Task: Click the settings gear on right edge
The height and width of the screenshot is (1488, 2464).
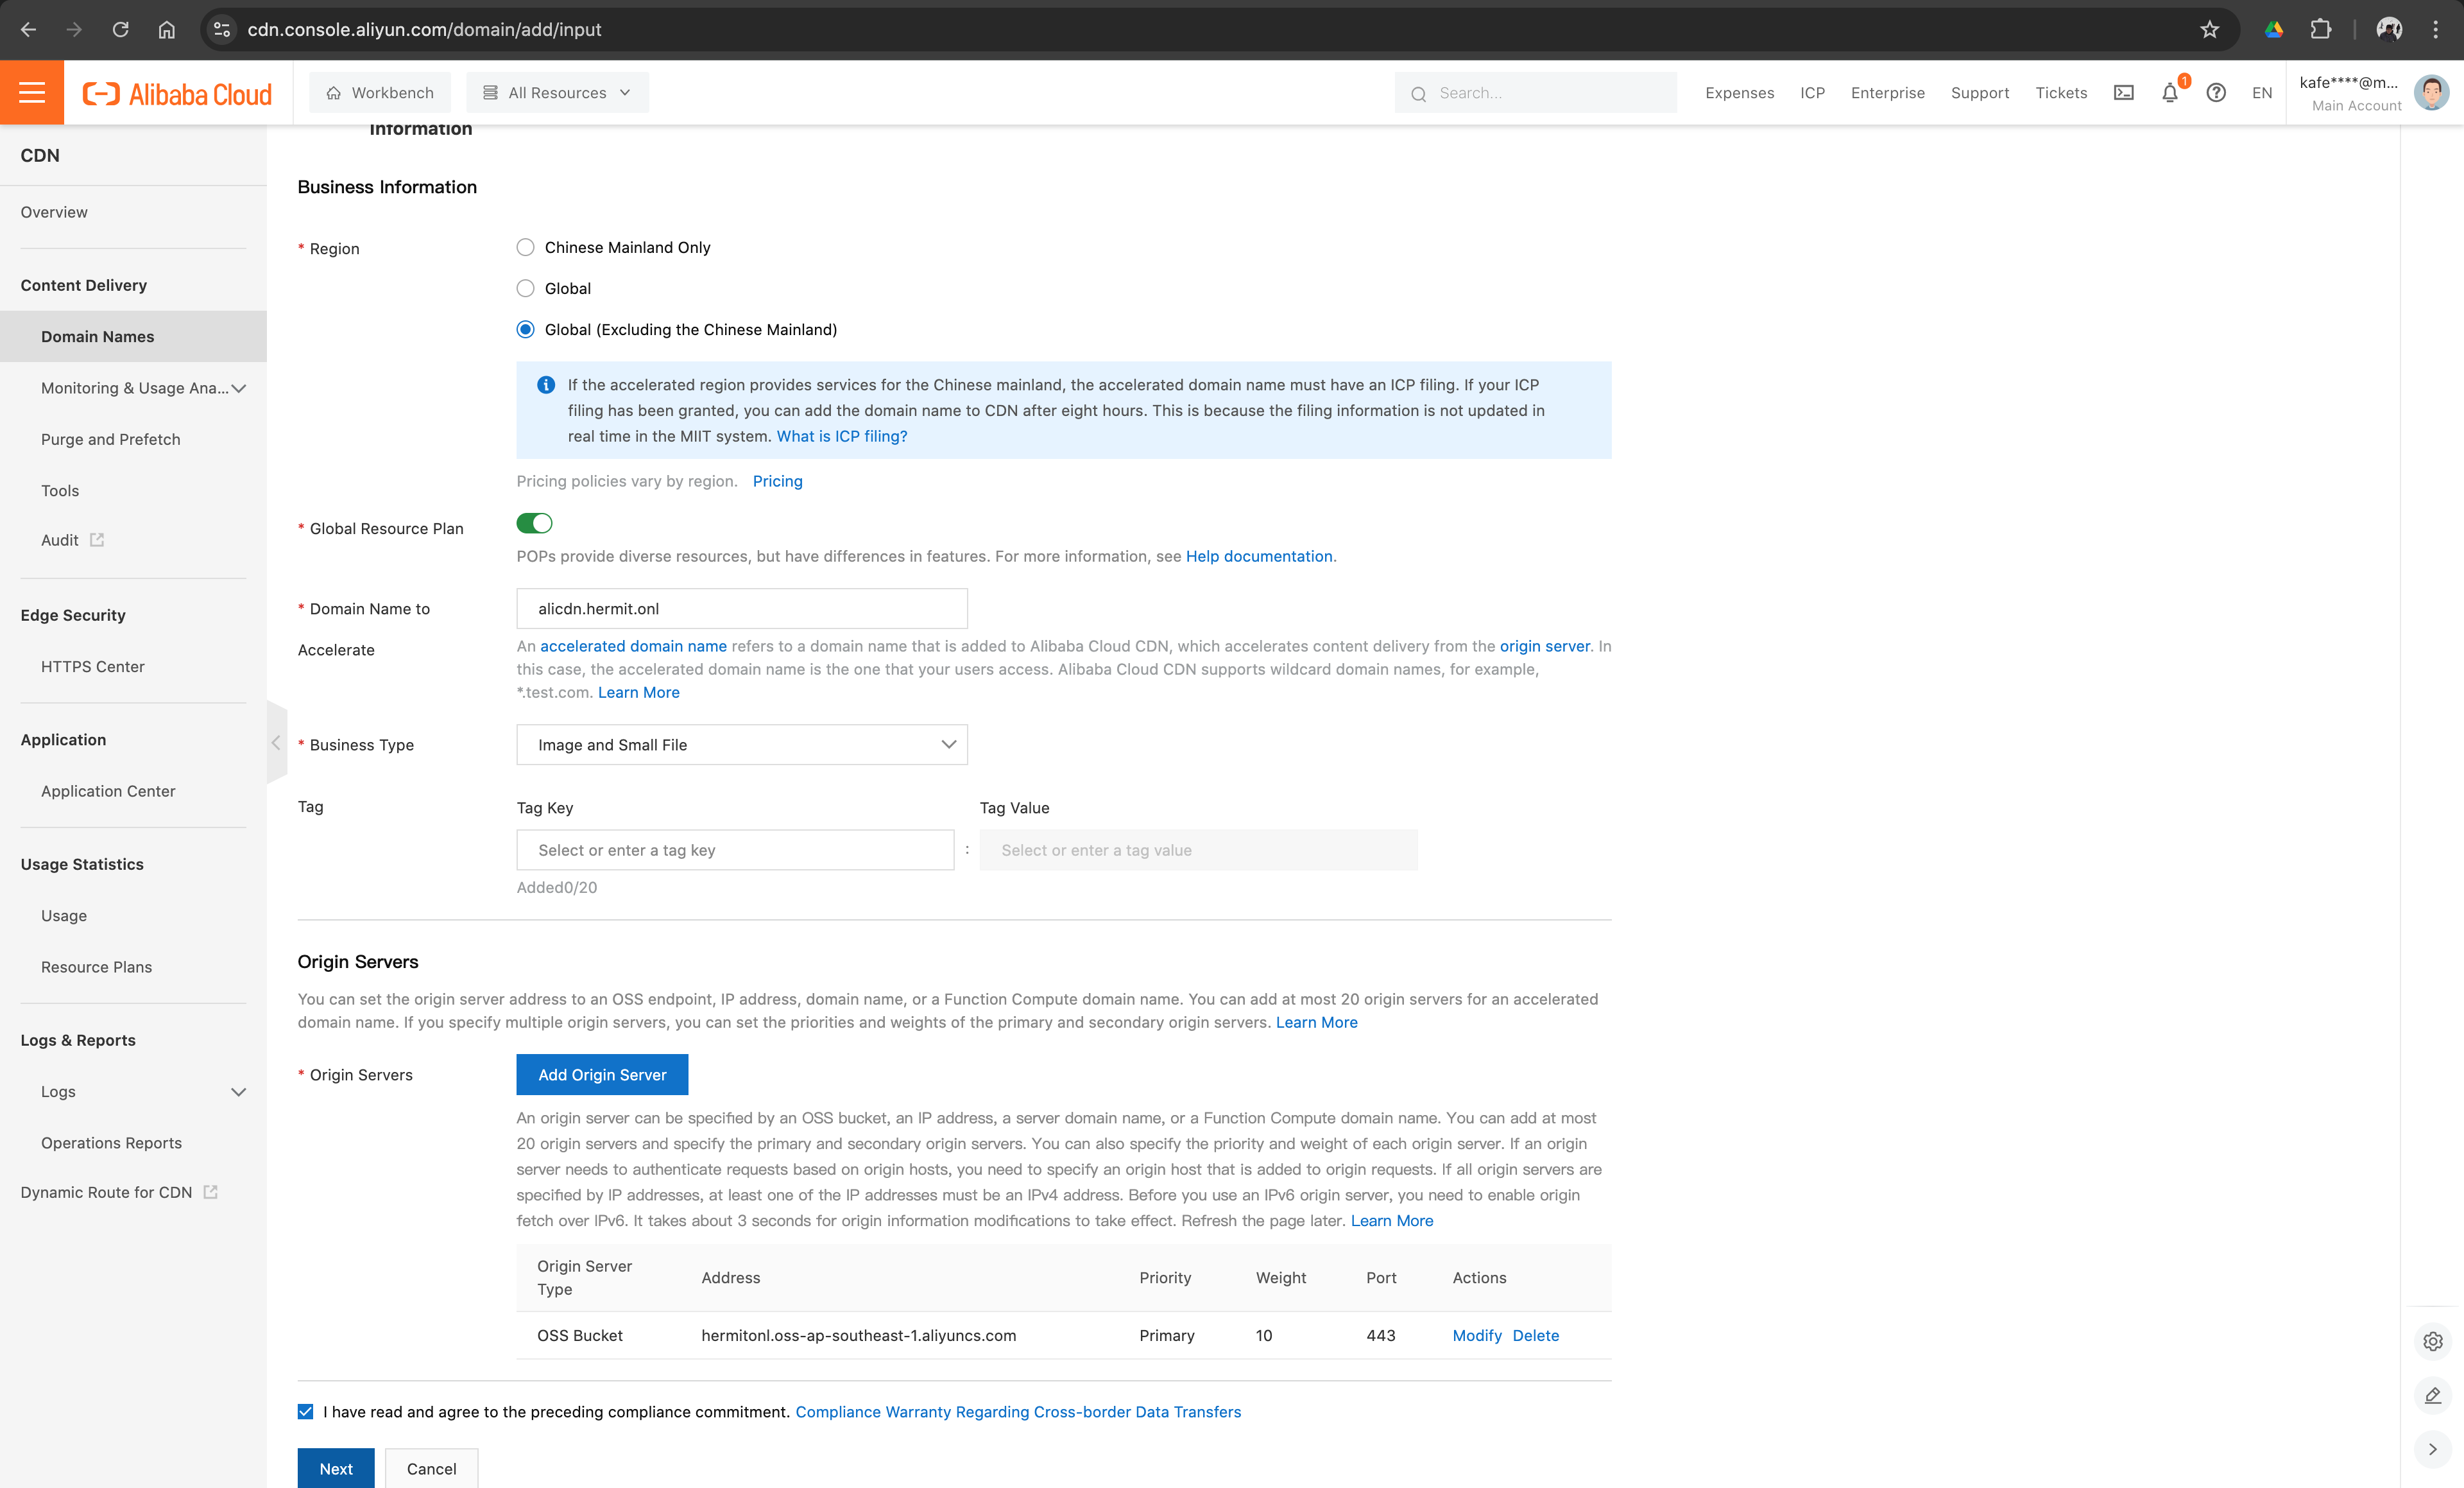Action: pyautogui.click(x=2433, y=1341)
